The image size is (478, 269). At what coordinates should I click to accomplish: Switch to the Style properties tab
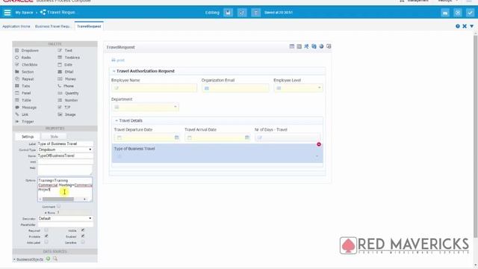click(x=54, y=137)
